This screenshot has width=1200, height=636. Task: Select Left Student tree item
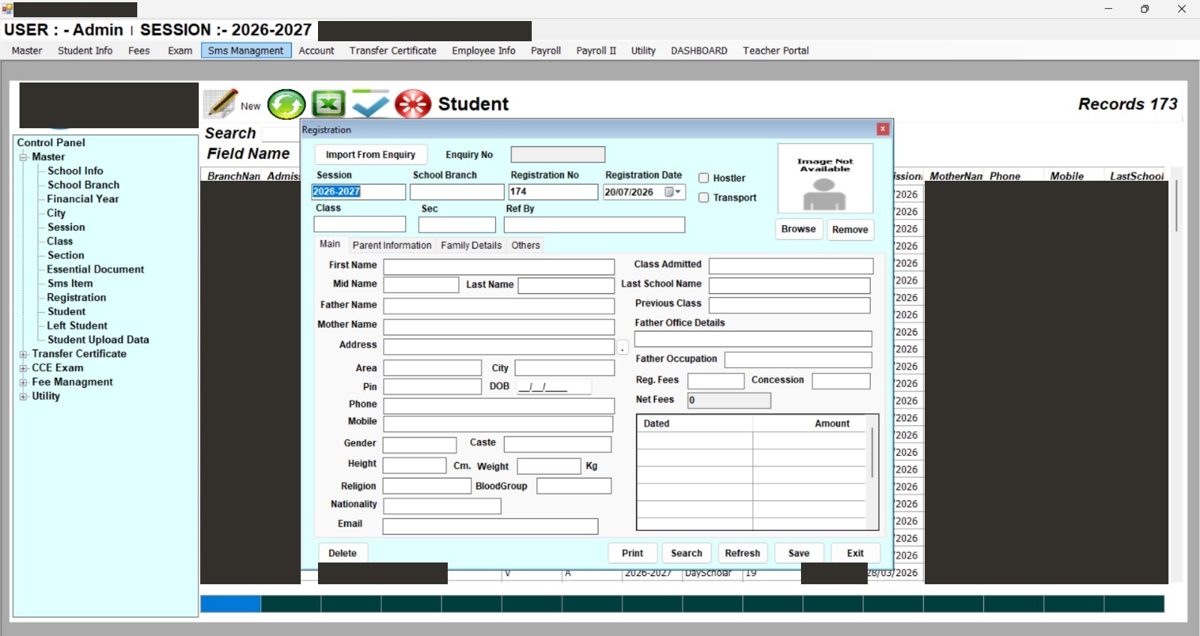tap(77, 325)
